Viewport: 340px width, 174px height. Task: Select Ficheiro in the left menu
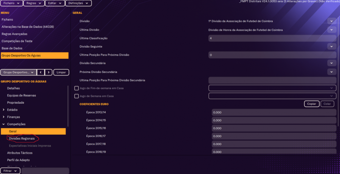7,19
